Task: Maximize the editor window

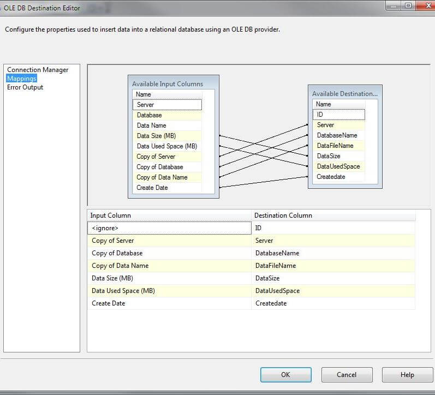Action: coord(408,5)
